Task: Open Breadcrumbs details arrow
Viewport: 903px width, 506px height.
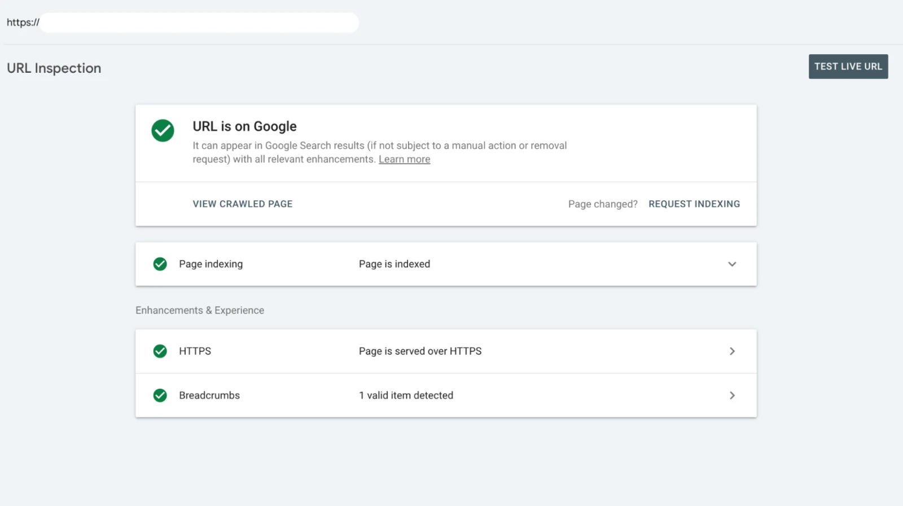Action: point(732,395)
